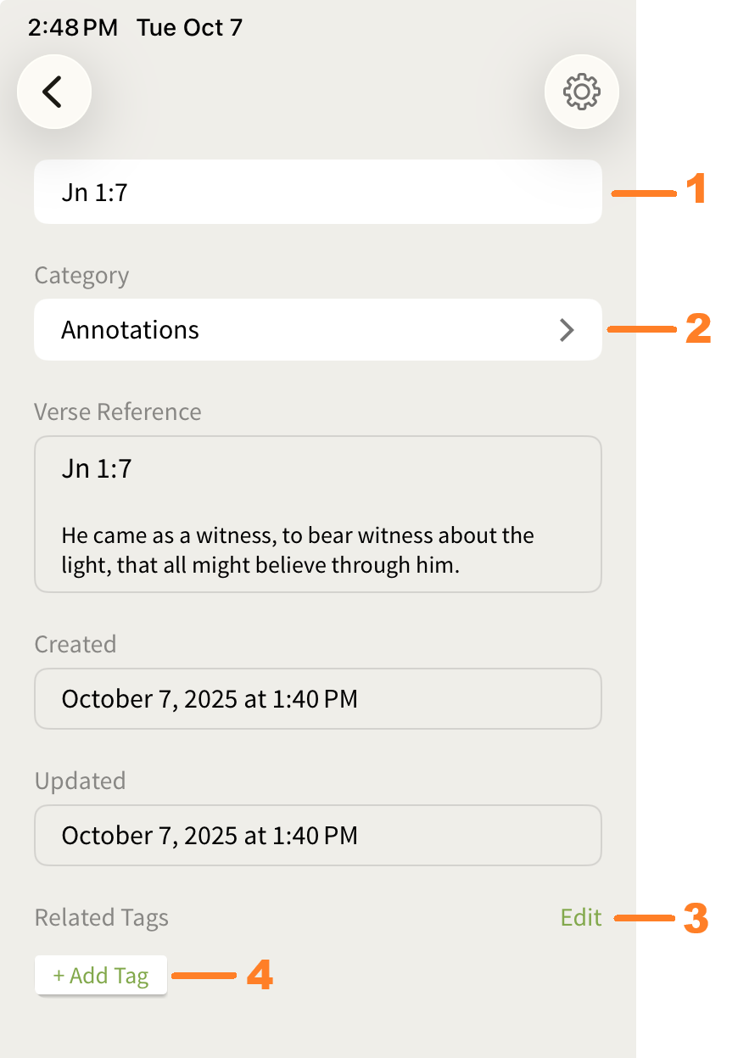The width and height of the screenshot is (738, 1058).
Task: Select the Verse Reference heading
Action: pyautogui.click(x=118, y=412)
